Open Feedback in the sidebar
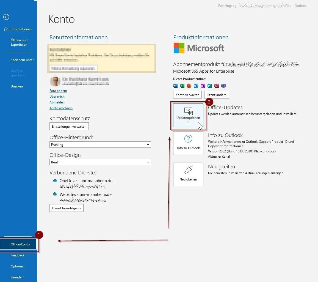The image size is (318, 282). 17,255
